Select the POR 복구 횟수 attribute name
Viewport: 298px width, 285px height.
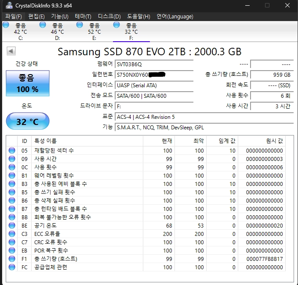click(x=51, y=250)
